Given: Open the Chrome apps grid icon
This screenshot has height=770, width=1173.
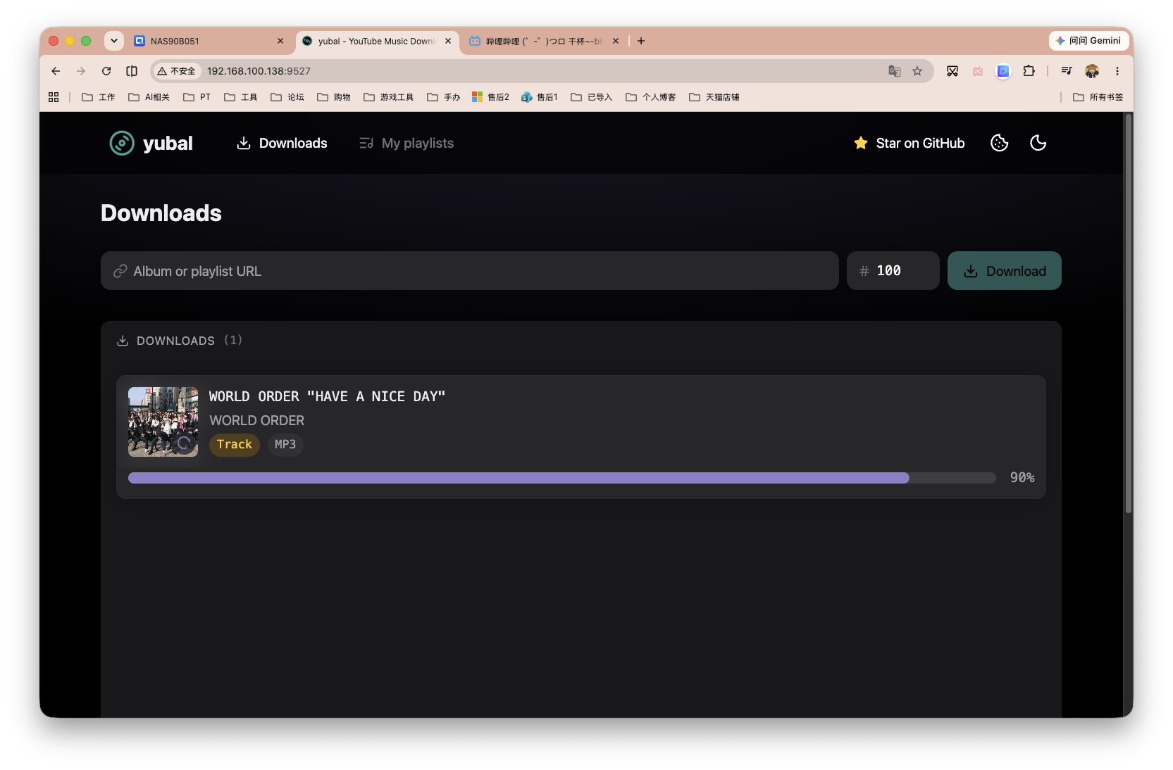Looking at the screenshot, I should [x=54, y=97].
